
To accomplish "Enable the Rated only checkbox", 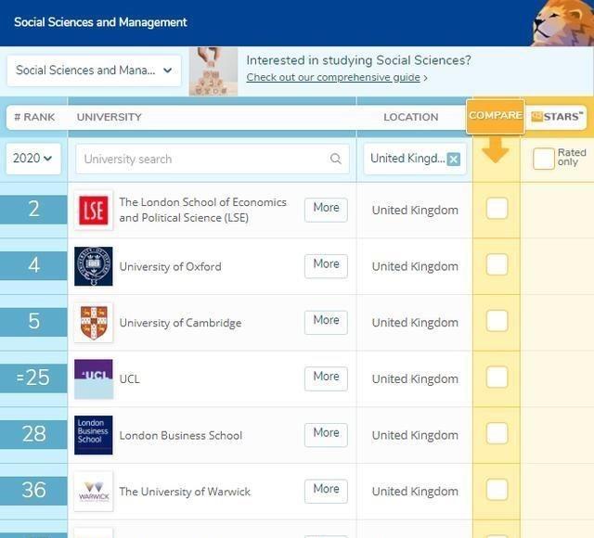I will (x=544, y=159).
